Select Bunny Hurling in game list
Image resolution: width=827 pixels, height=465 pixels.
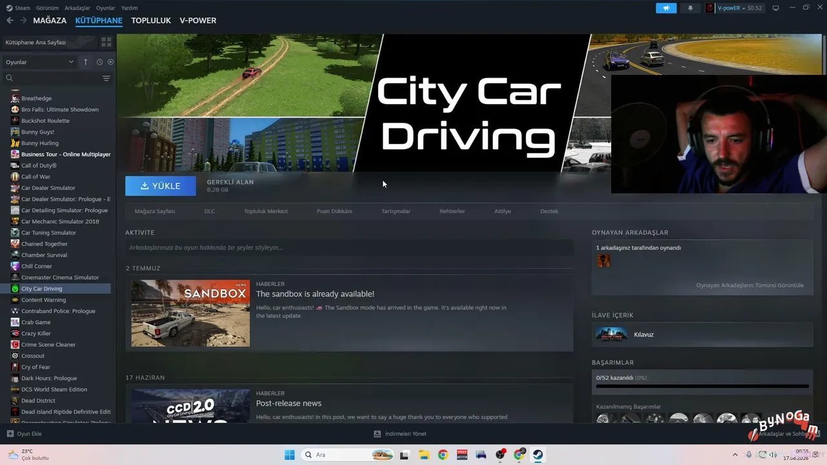(40, 143)
